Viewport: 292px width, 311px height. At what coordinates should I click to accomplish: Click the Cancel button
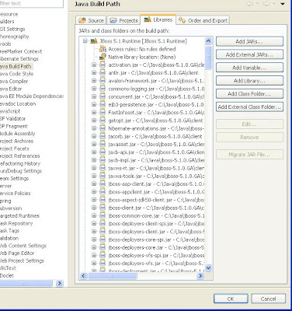pos(268,299)
